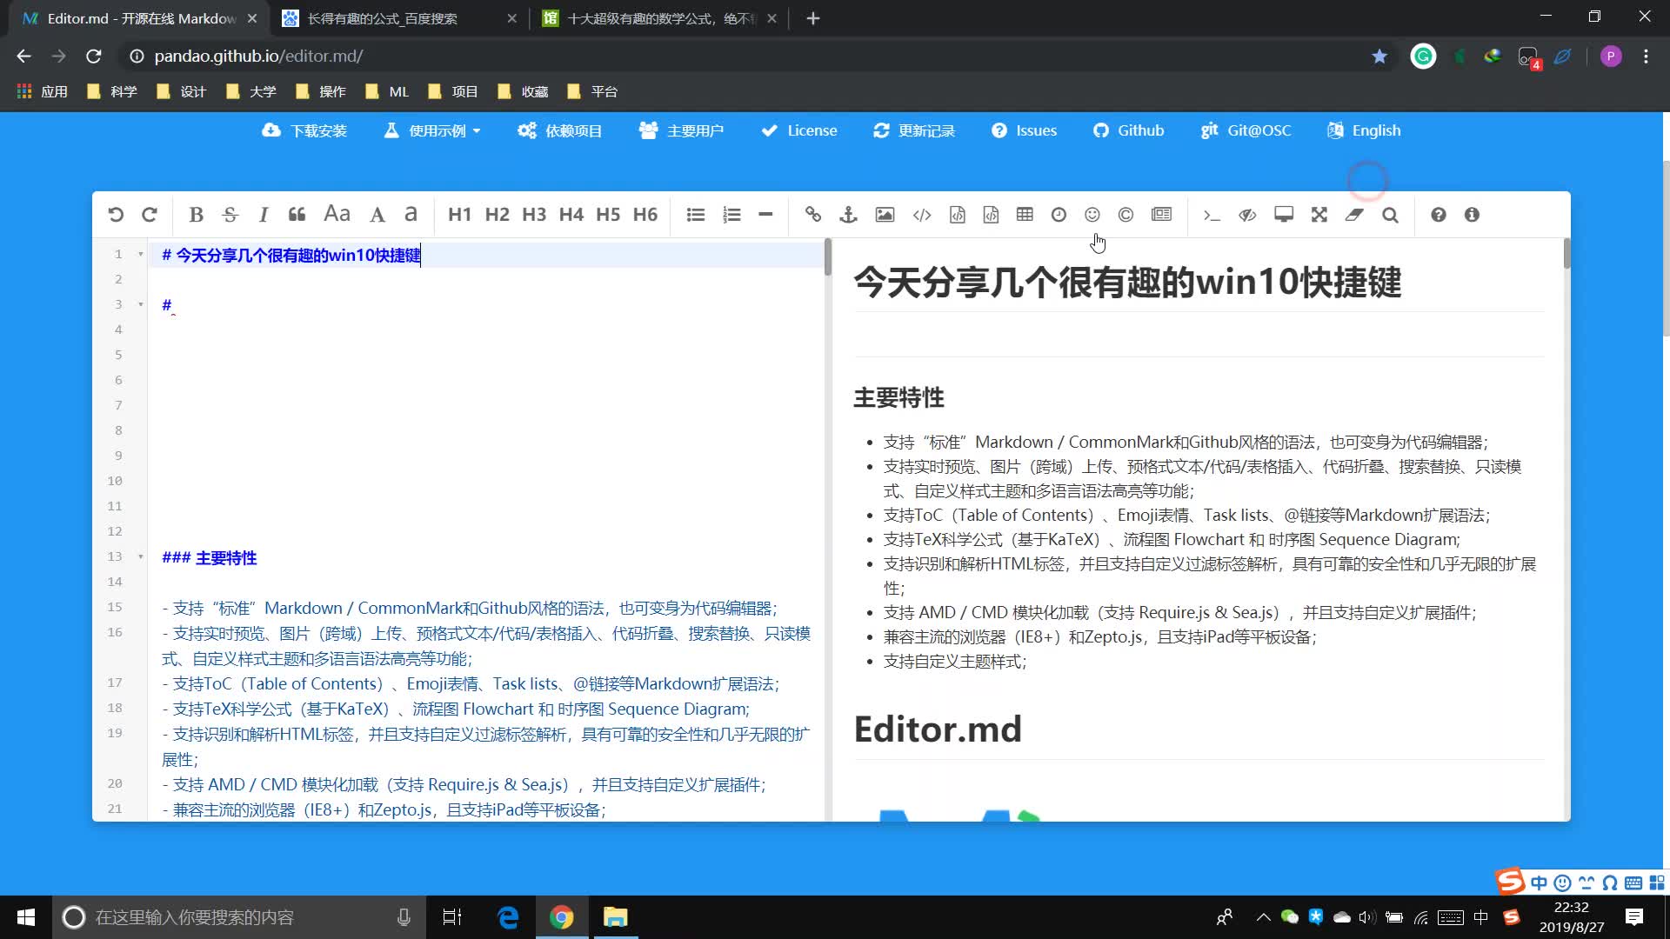This screenshot has height=939, width=1670.
Task: Insert a code block
Action: click(991, 215)
